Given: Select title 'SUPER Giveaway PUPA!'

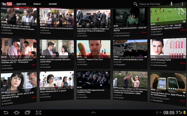Looking at the screenshot, I should (x=161, y=60).
